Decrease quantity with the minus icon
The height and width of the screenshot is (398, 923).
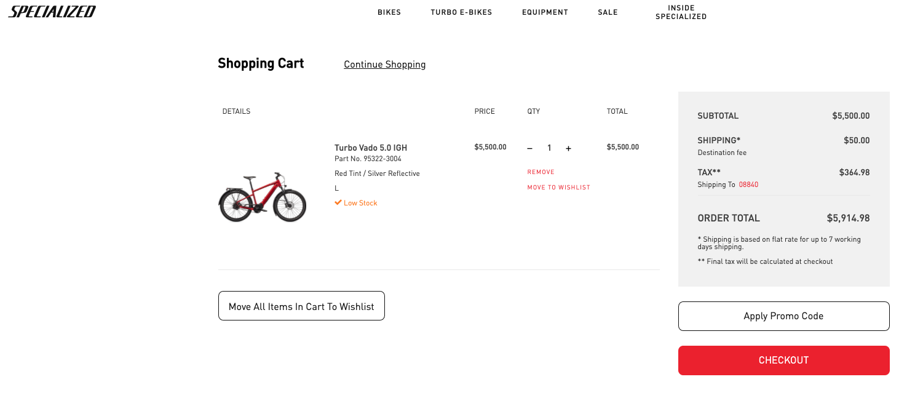coord(530,148)
